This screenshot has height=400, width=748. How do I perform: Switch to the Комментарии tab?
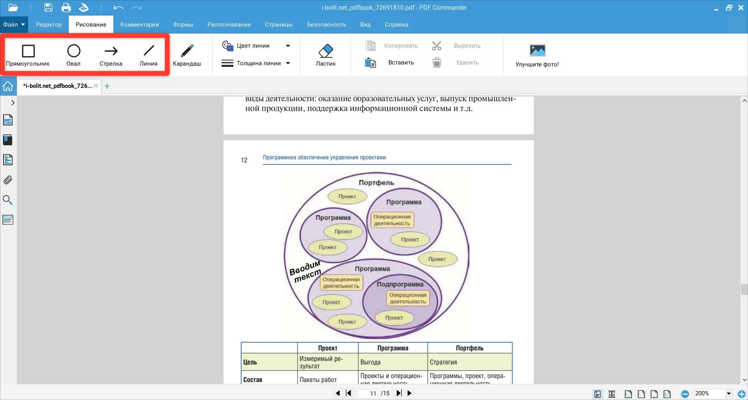(140, 25)
